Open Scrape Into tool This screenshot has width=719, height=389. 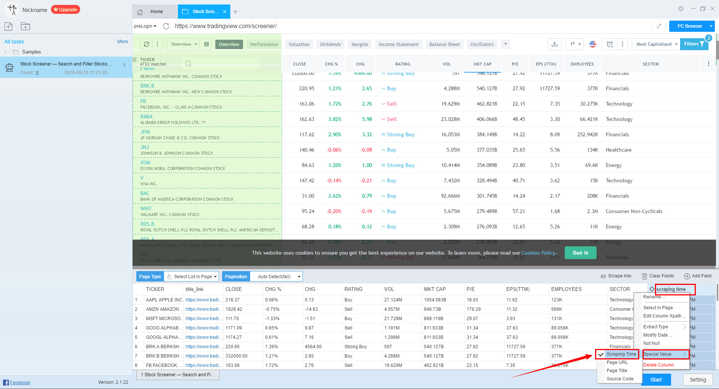coord(616,276)
